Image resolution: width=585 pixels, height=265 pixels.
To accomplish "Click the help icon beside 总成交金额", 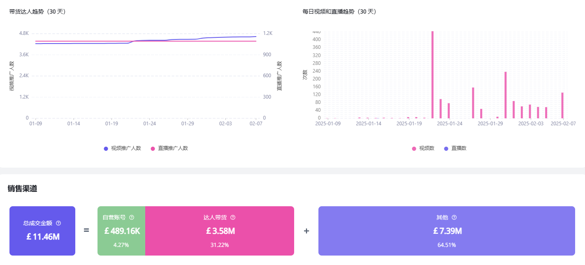I will (58, 223).
